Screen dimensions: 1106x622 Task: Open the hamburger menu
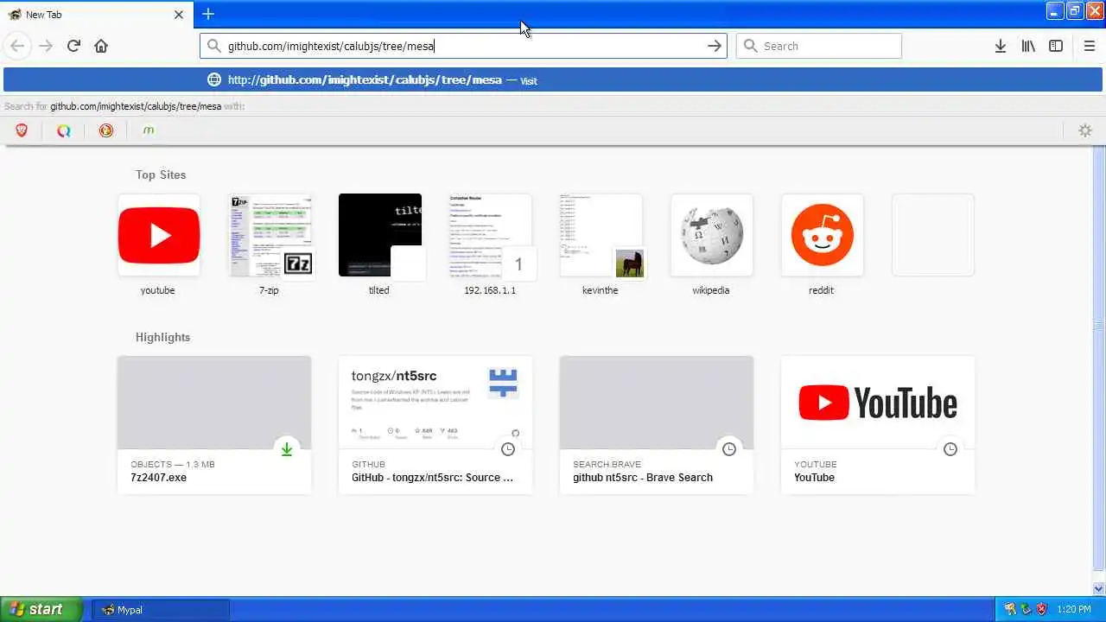[1089, 46]
